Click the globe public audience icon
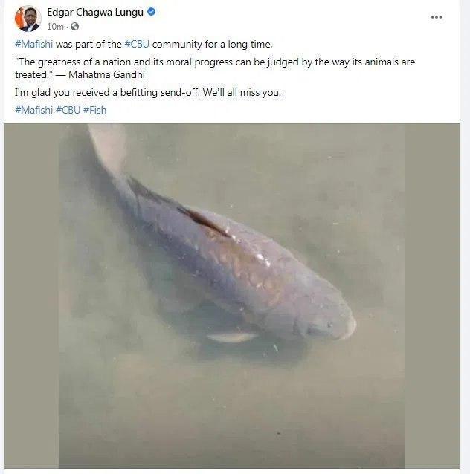 tap(75, 27)
